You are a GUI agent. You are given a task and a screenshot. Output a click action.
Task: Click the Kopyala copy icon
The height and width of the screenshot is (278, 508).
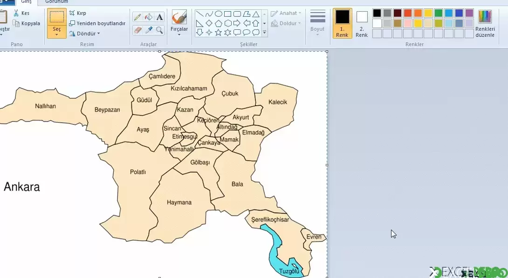(x=16, y=23)
